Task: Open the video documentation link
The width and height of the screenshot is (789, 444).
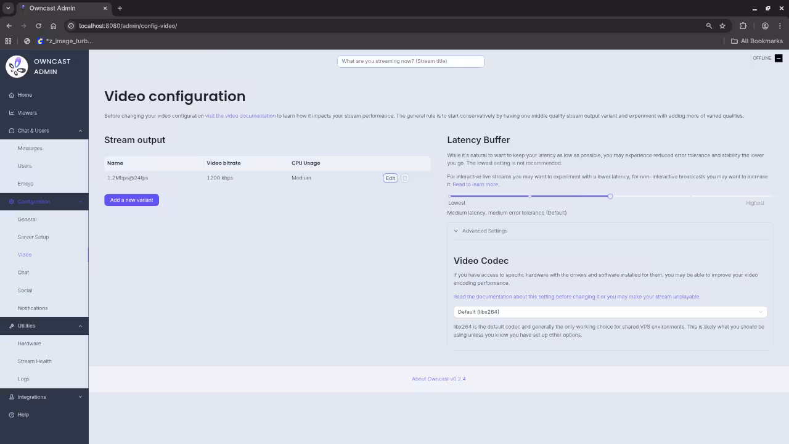Action: (240, 115)
